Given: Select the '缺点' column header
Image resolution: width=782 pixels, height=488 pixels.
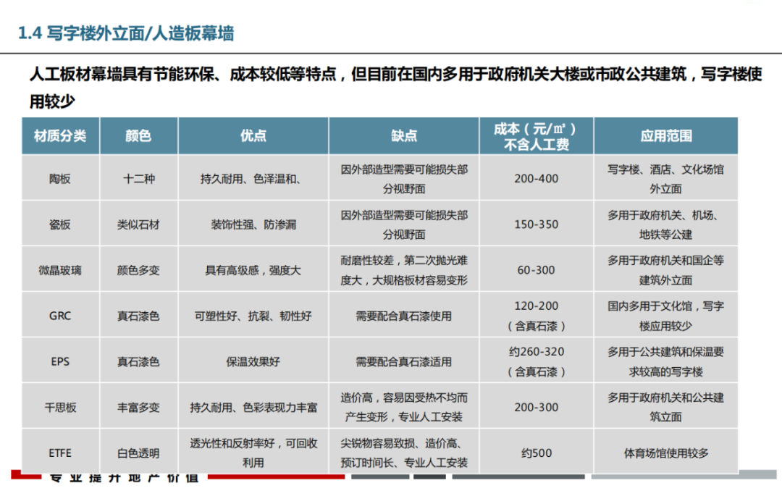Looking at the screenshot, I should click(x=404, y=135).
